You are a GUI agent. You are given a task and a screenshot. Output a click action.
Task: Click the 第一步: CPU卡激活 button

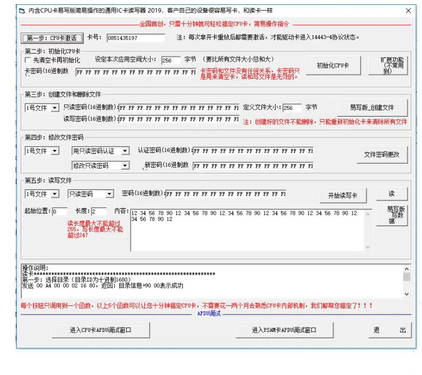pos(52,38)
